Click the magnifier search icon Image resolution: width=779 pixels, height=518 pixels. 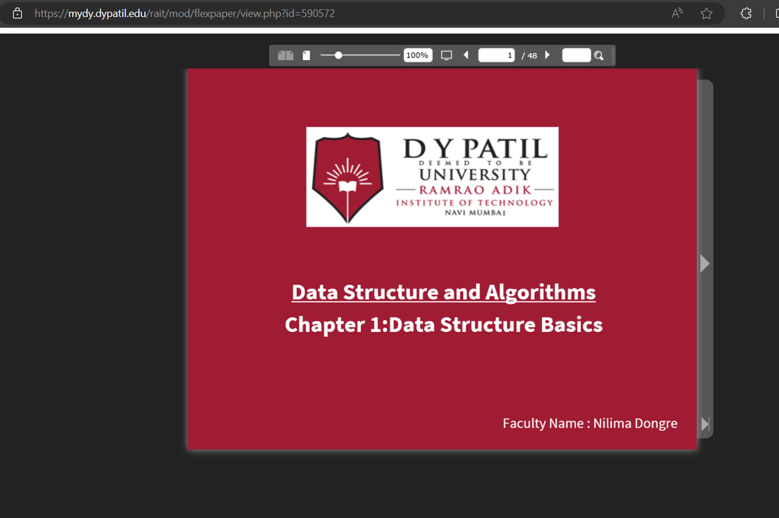coord(599,55)
